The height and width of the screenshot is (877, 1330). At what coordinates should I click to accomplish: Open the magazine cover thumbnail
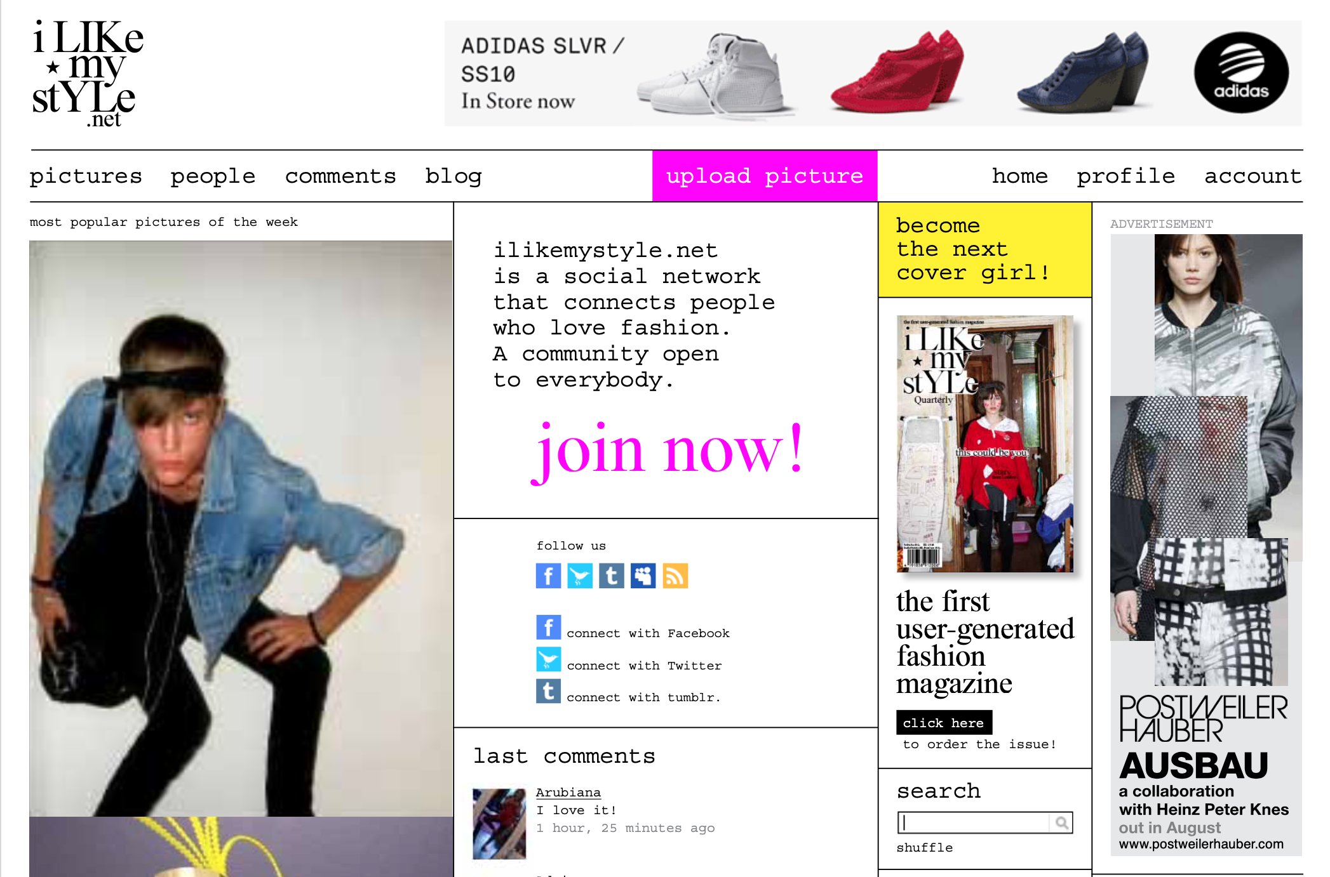point(984,444)
